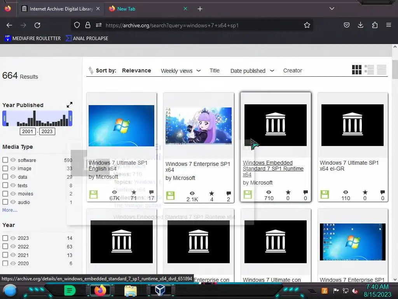Click software floppy icon on Ultimate el-GR card

pyautogui.click(x=325, y=195)
